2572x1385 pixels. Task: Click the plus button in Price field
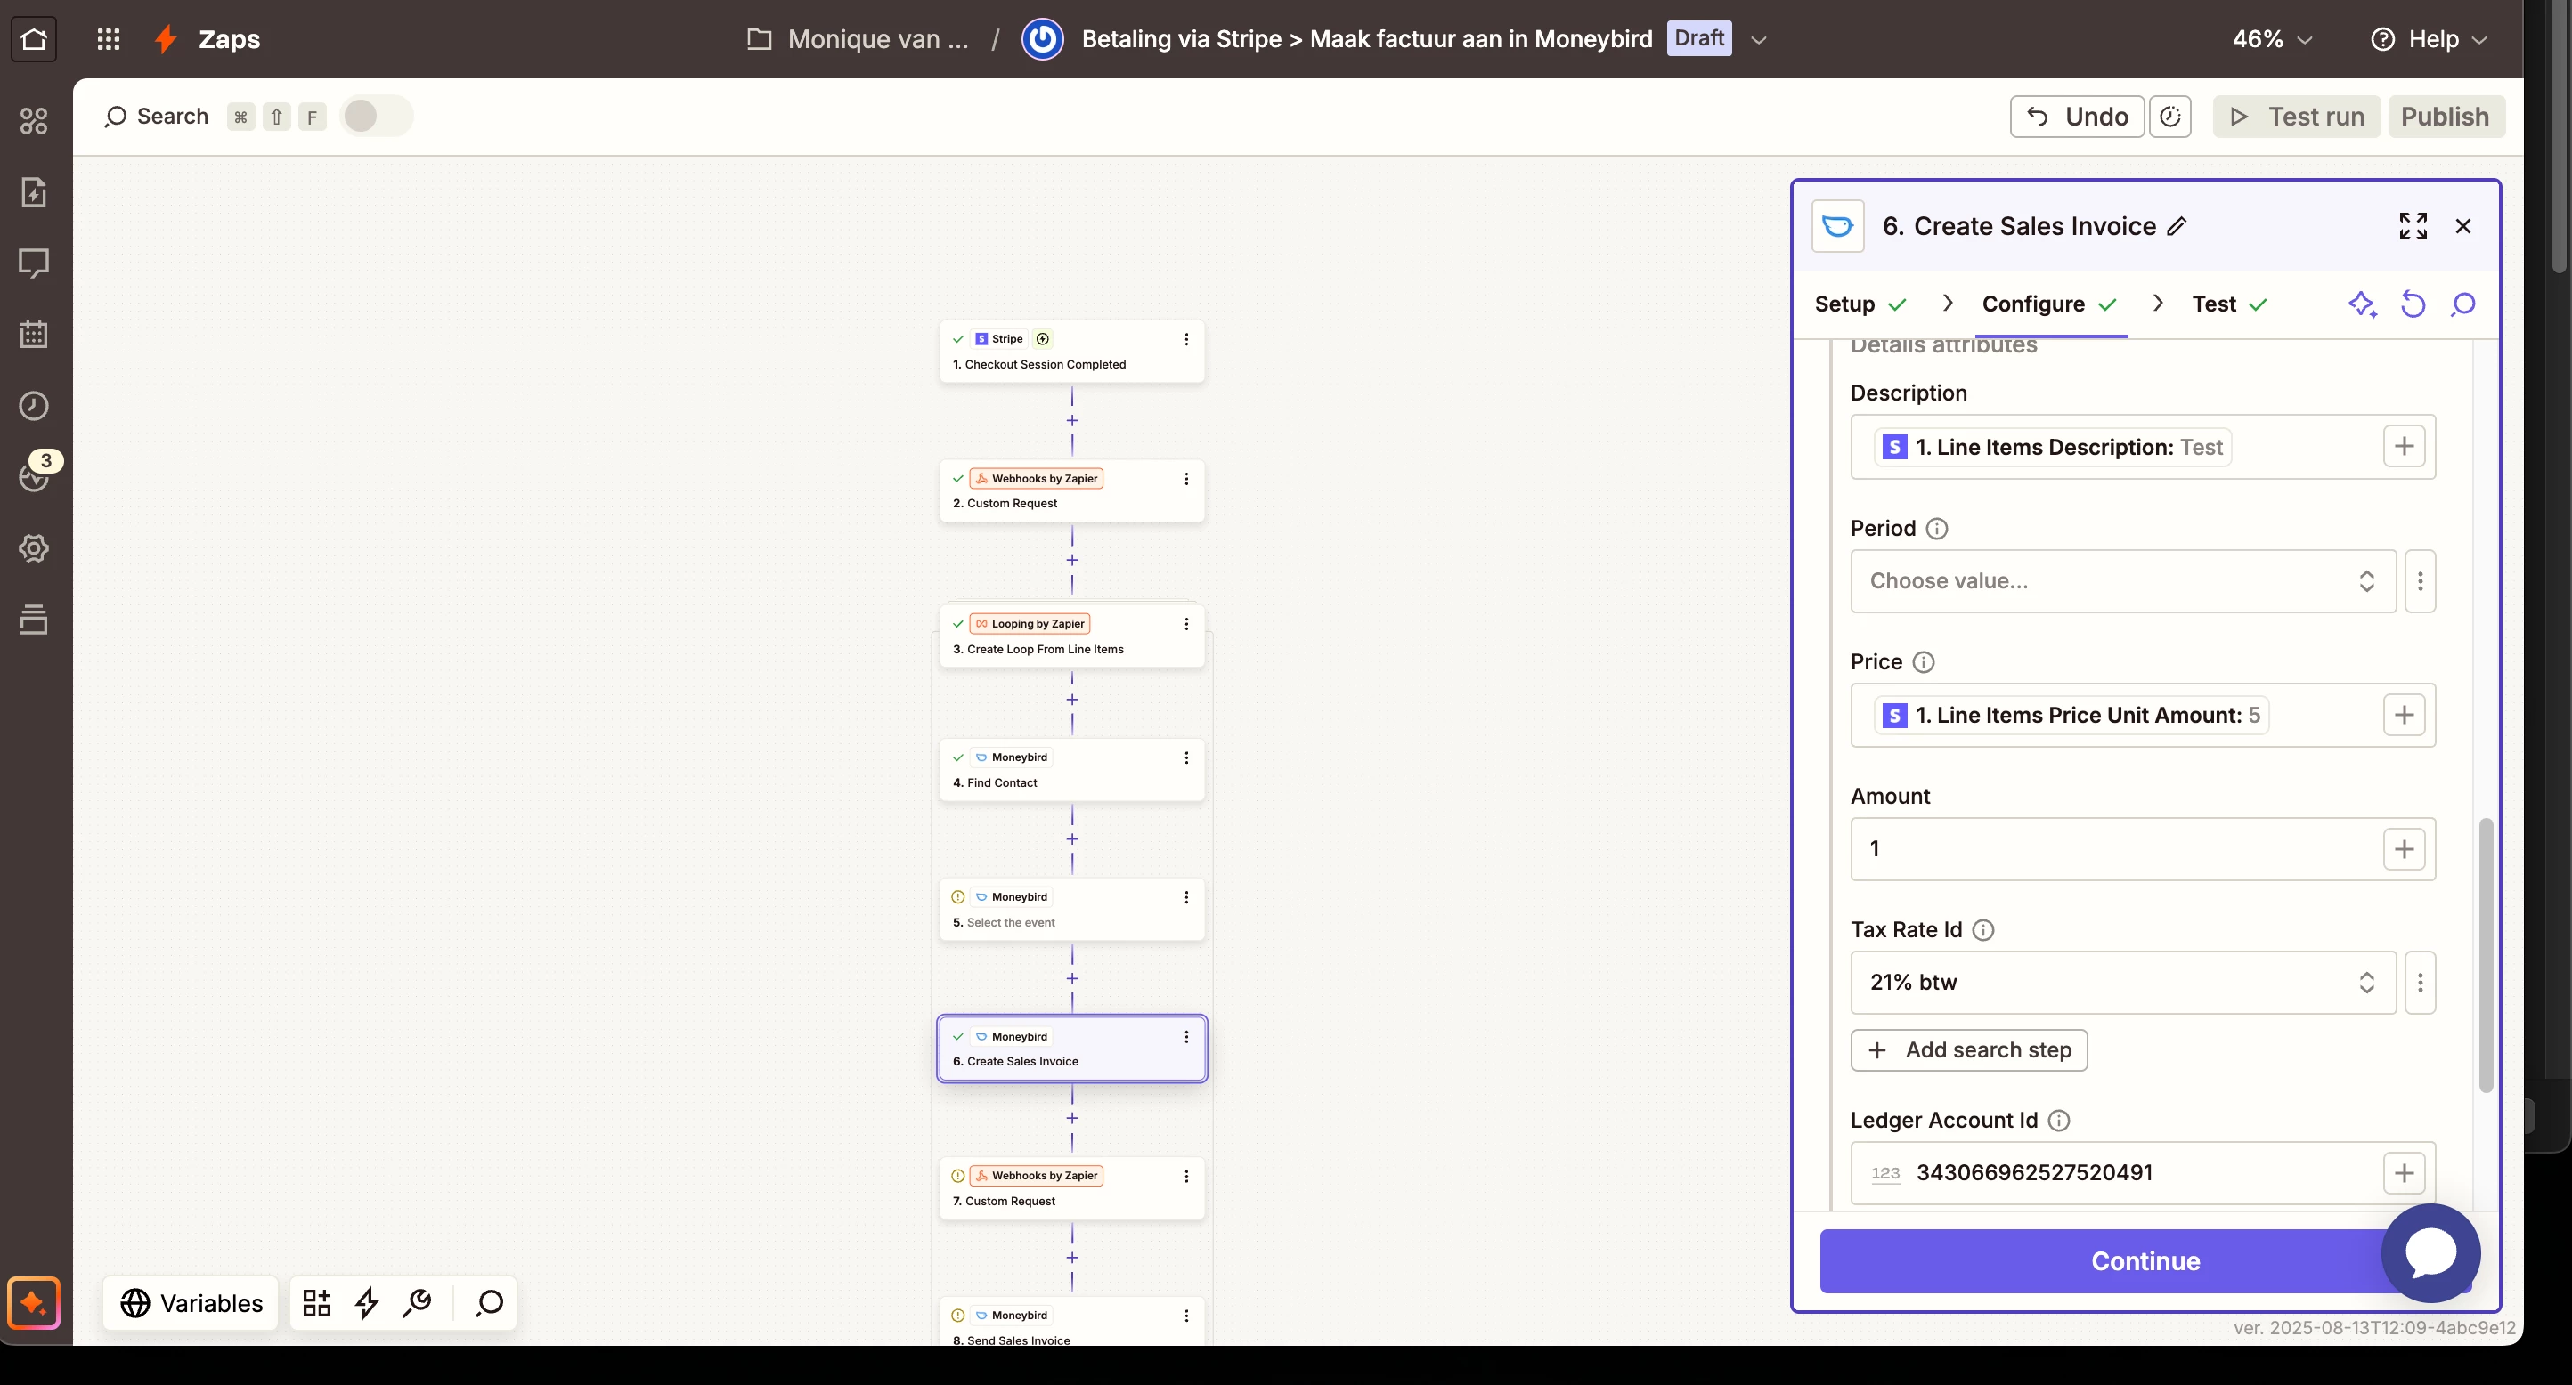[2405, 716]
